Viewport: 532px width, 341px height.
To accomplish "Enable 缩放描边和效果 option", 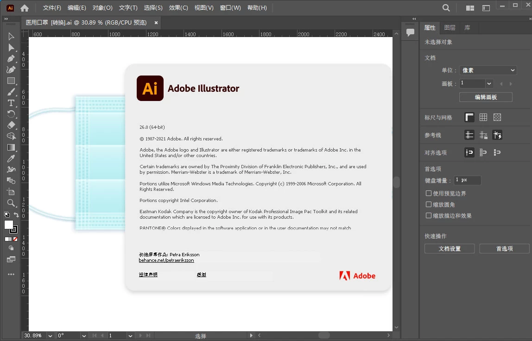I will (x=428, y=215).
